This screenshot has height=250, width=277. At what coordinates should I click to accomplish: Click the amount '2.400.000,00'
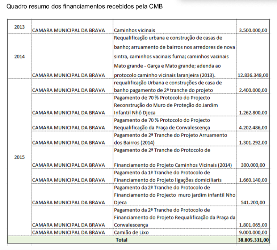(253, 90)
